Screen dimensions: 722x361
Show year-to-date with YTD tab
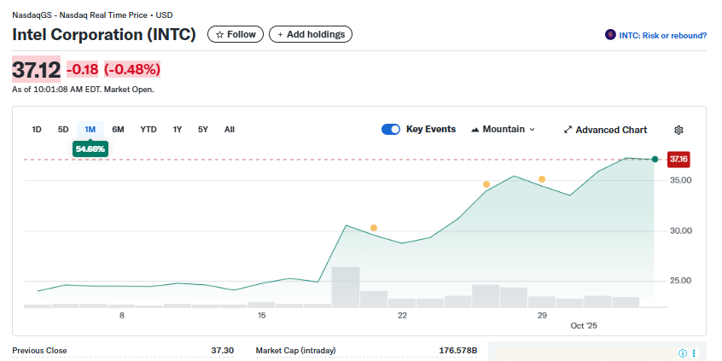coord(148,130)
